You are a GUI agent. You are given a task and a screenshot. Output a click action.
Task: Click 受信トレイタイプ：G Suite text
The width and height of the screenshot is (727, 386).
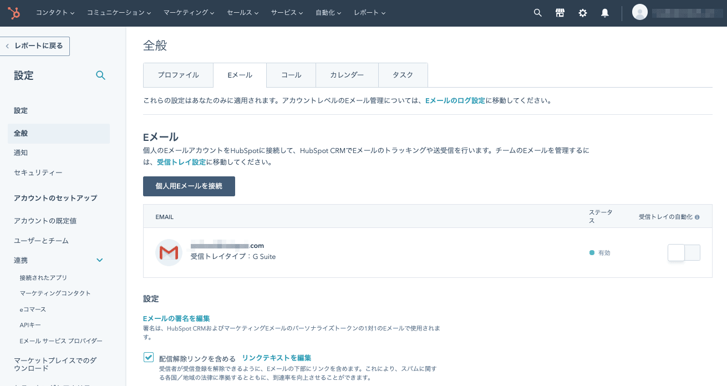(233, 257)
